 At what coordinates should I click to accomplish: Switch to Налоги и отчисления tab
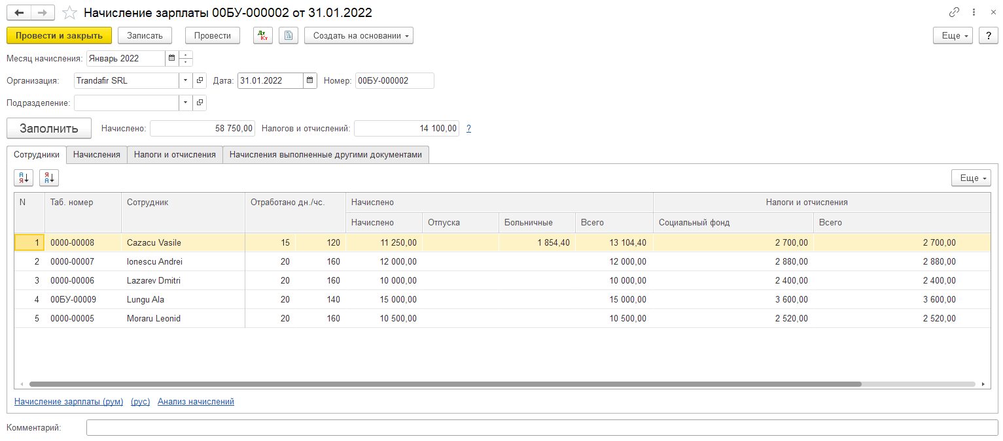click(175, 155)
